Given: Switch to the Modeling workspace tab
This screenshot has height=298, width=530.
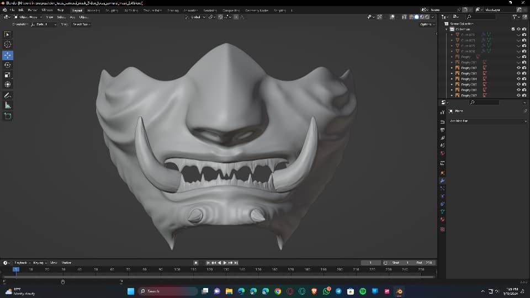Looking at the screenshot, I should [x=94, y=10].
